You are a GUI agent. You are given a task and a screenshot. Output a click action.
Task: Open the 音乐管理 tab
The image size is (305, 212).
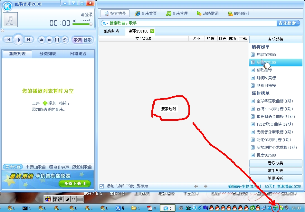[x=177, y=14]
